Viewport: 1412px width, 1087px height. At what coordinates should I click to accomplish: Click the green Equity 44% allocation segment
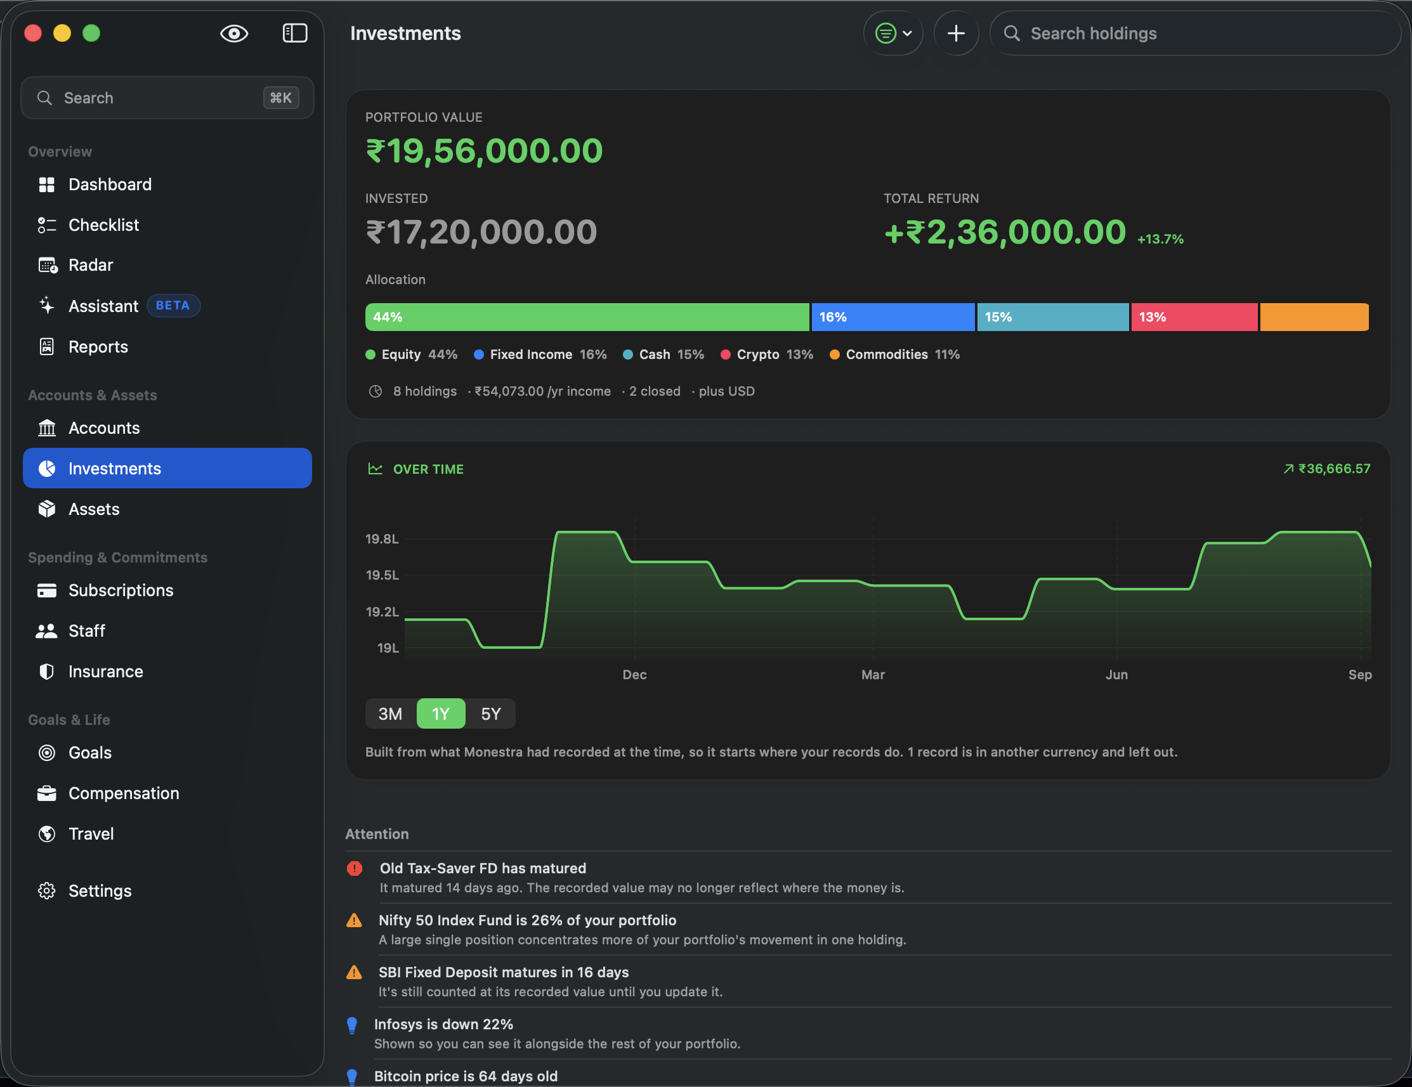(x=587, y=316)
